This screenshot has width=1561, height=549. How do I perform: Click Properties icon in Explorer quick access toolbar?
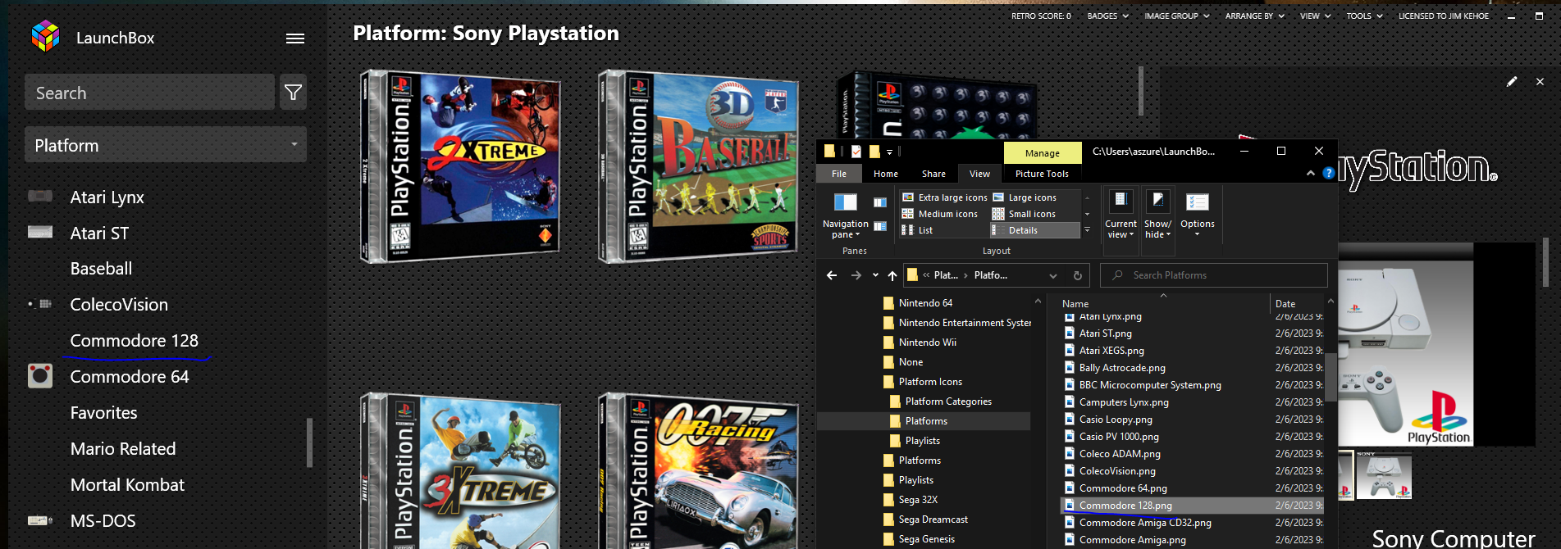coord(856,152)
